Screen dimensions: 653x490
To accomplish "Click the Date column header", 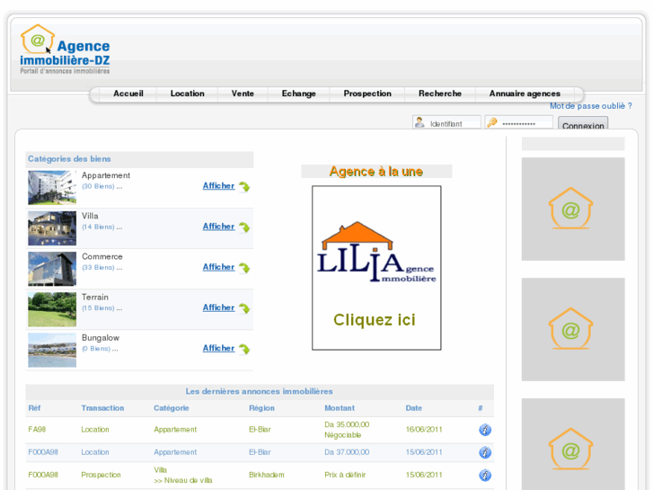I will pos(413,408).
